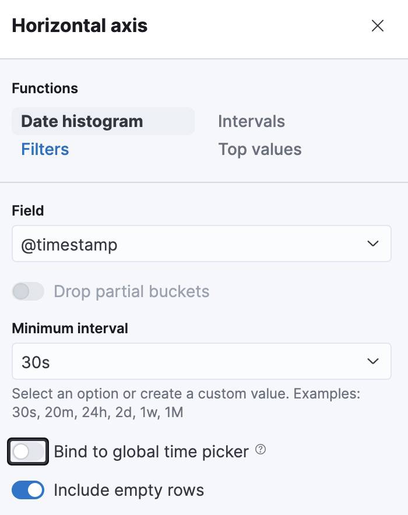408x515 pixels.
Task: Close the Horizontal axis panel
Action: click(x=378, y=26)
